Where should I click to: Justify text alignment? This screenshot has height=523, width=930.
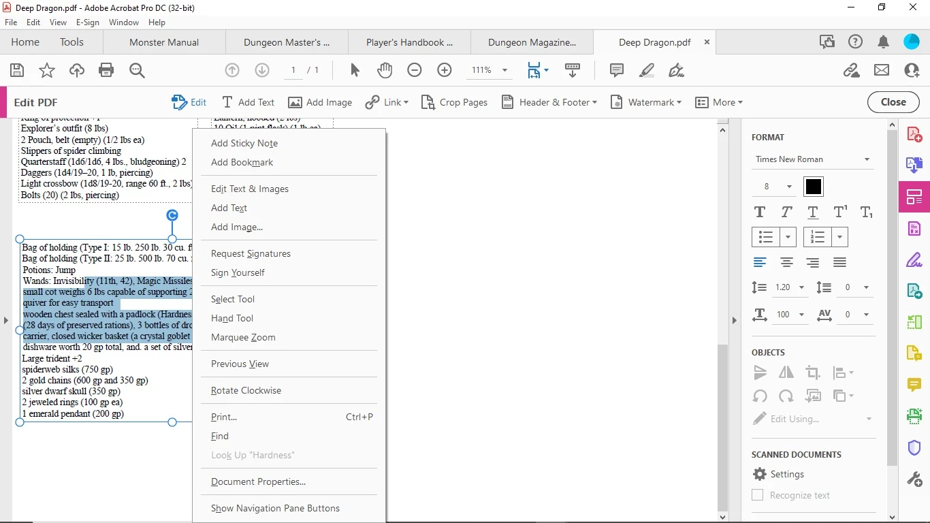point(839,262)
